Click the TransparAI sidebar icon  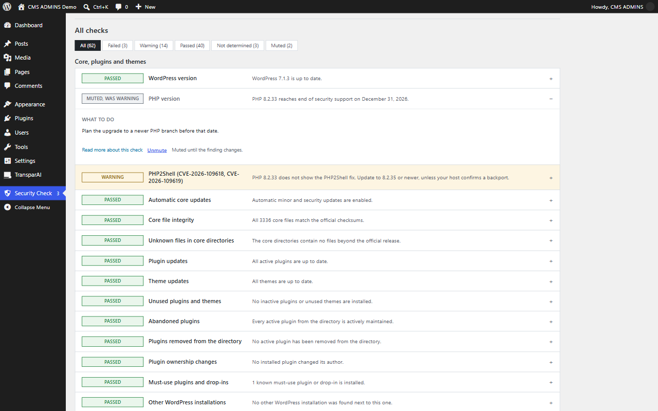pyautogui.click(x=7, y=175)
